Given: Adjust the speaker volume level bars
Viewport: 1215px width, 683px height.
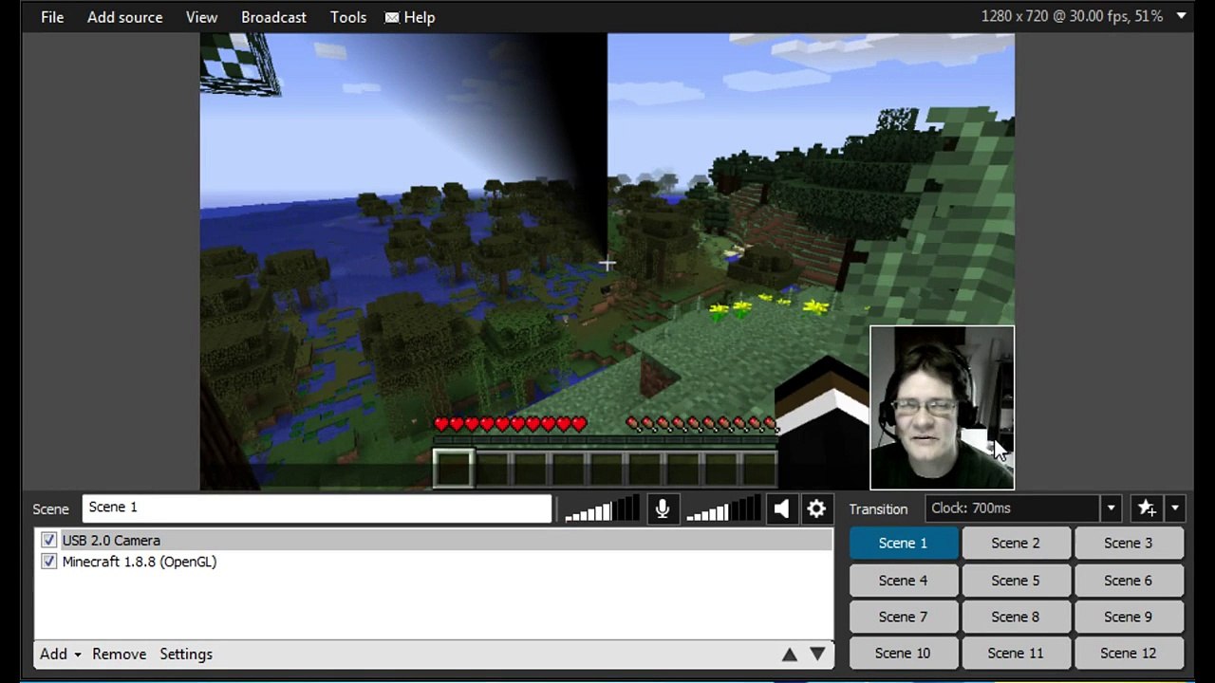Looking at the screenshot, I should click(722, 509).
